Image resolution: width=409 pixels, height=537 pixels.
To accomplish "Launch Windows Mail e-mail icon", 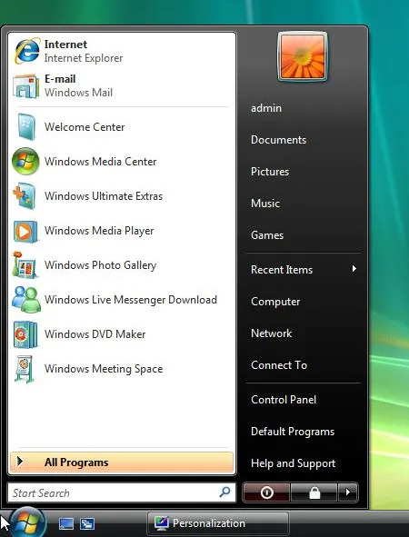I will (x=25, y=86).
